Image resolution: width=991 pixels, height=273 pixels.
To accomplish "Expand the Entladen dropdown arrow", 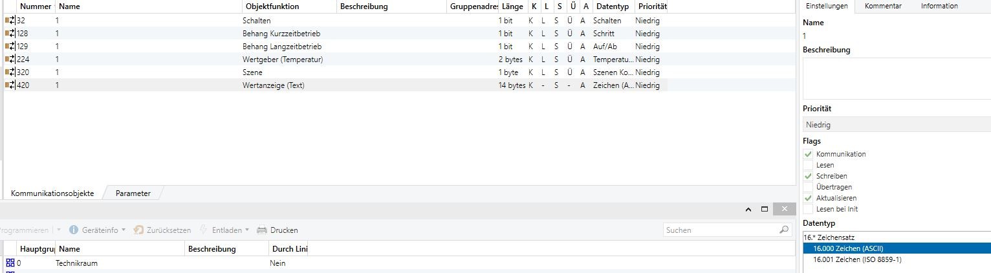I will [x=247, y=230].
